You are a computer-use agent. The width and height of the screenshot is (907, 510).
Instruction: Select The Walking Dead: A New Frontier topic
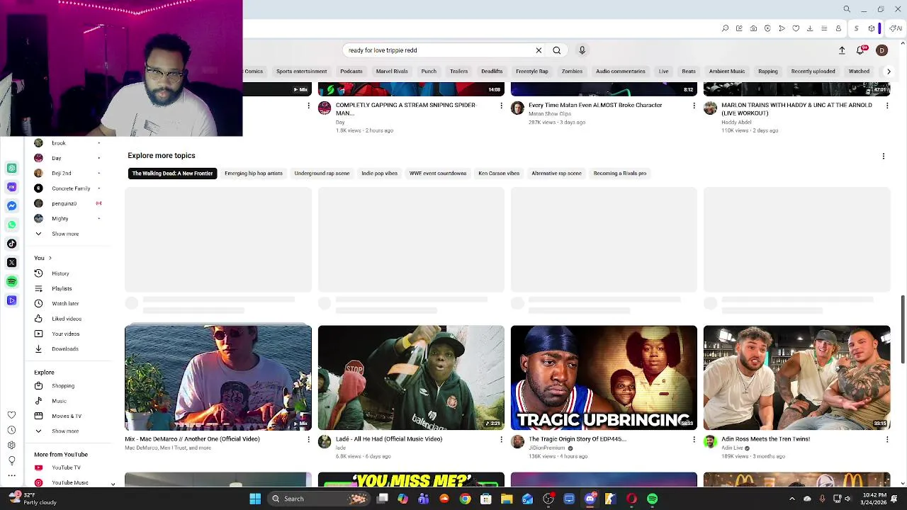point(172,174)
